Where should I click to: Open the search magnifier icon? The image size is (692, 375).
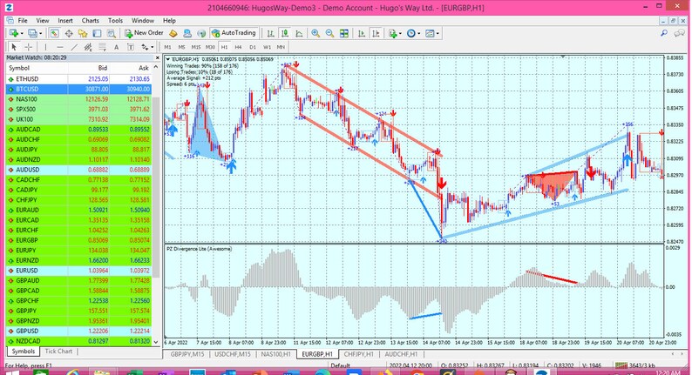point(664,33)
